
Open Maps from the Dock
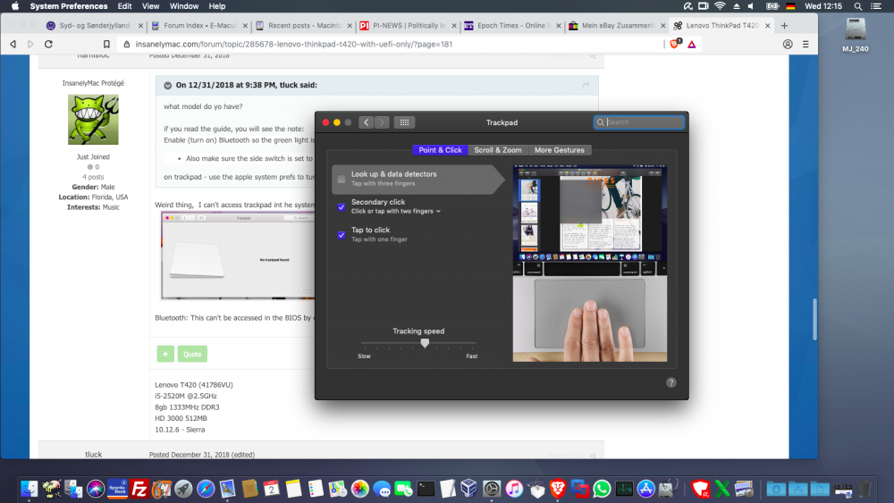click(x=338, y=489)
